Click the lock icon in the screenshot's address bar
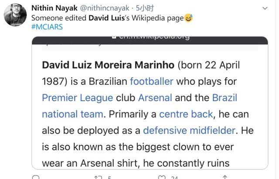The image size is (279, 179). (x=114, y=37)
